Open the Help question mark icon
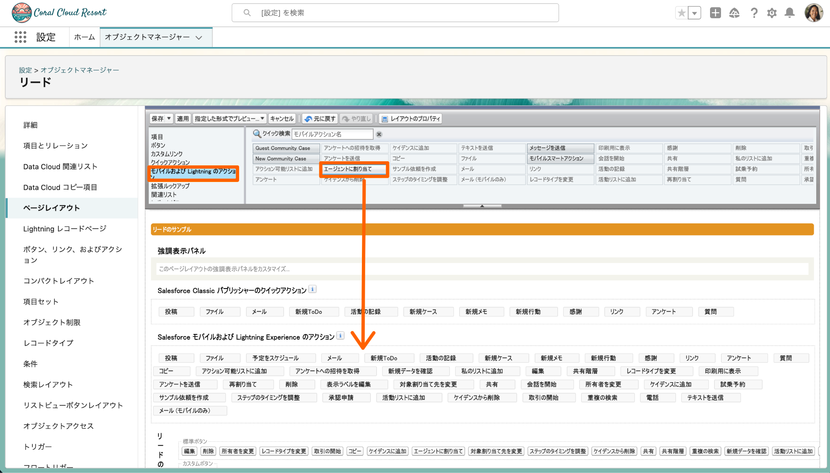The width and height of the screenshot is (830, 473). [x=754, y=13]
